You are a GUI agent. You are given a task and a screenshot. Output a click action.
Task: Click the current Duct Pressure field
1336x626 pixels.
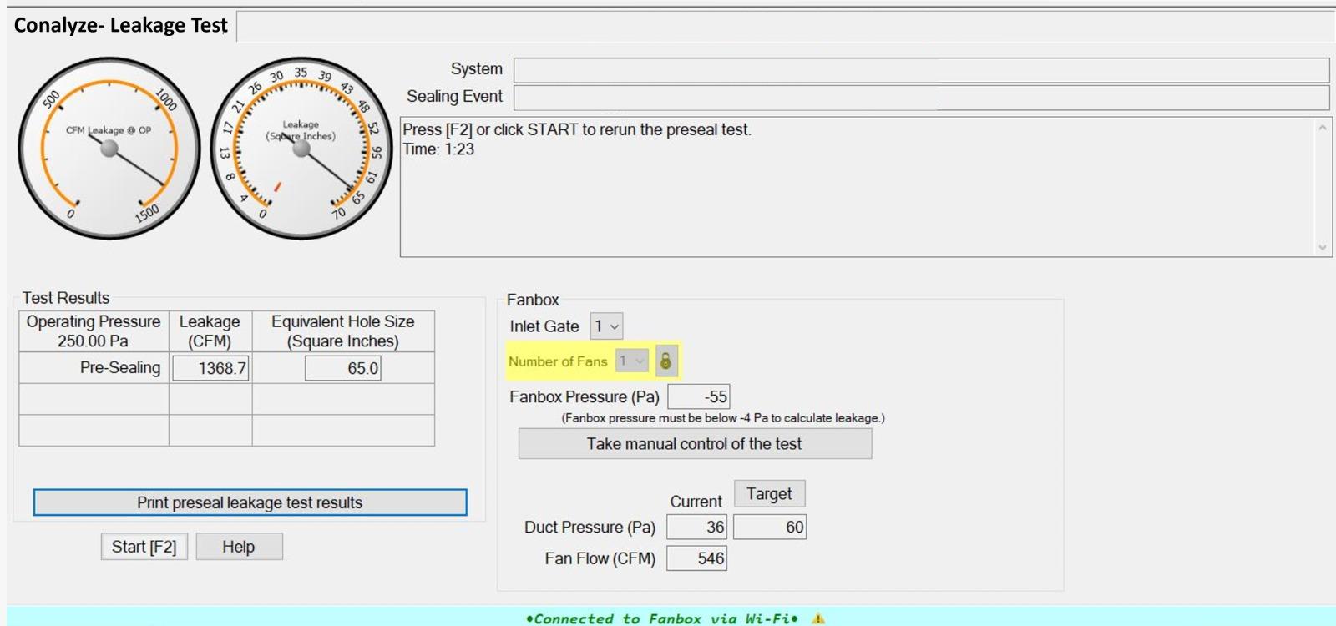tap(697, 528)
